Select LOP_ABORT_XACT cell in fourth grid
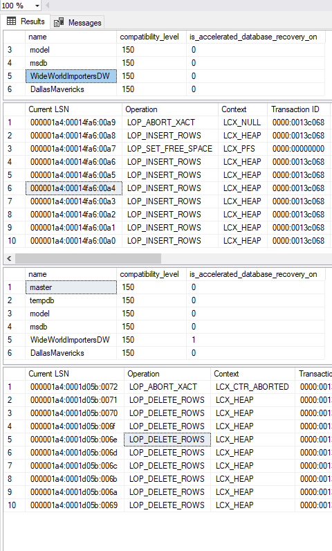 167,386
